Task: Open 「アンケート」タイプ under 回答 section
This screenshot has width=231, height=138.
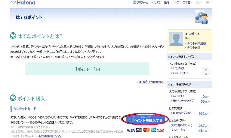Action: pyautogui.click(x=180, y=73)
